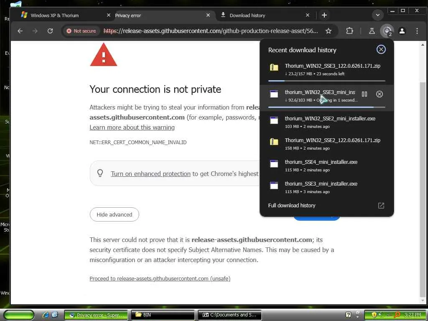Open thorium_SSE4_mini_installer.exe entry
This screenshot has width=428, height=321.
point(327,166)
